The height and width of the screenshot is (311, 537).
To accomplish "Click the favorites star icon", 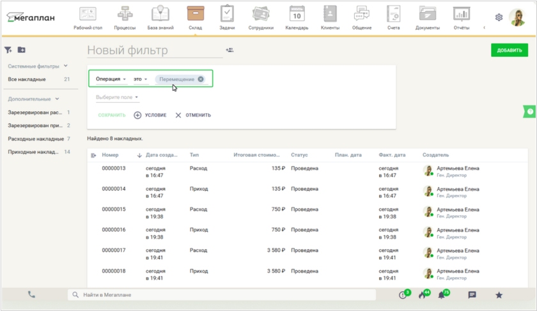I will [499, 295].
